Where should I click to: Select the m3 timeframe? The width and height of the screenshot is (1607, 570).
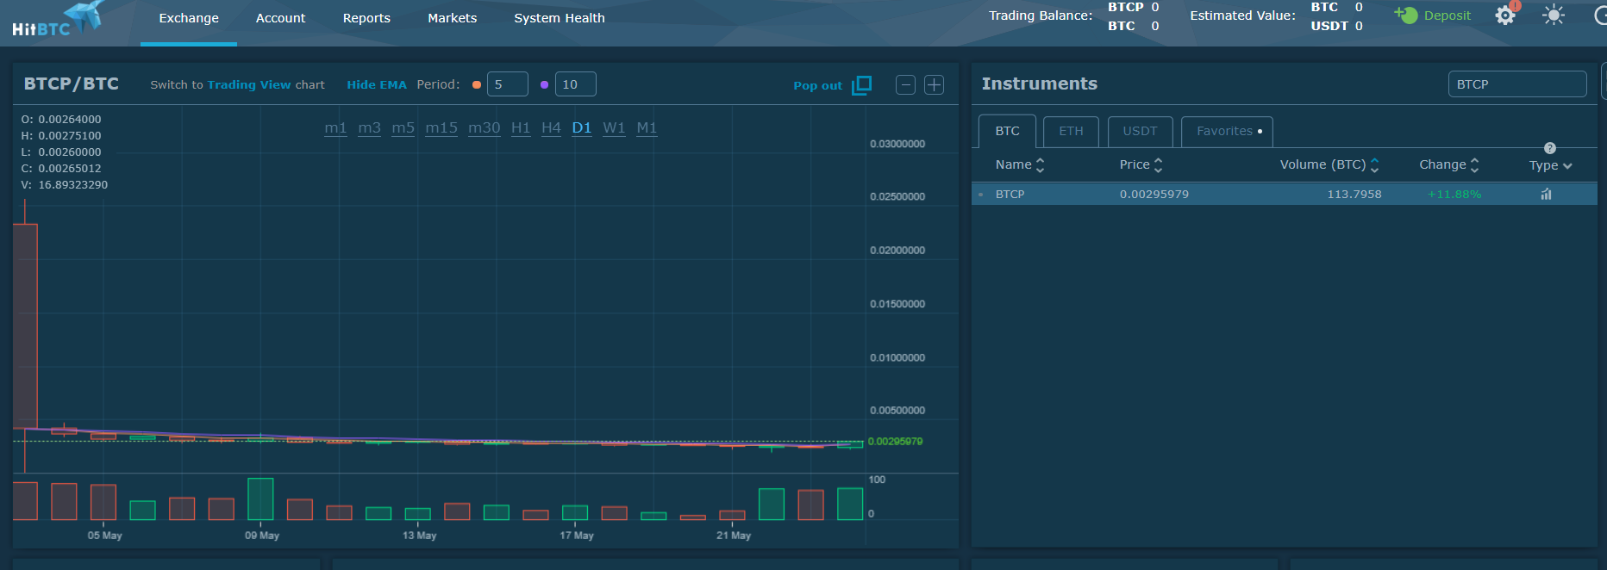pos(369,128)
